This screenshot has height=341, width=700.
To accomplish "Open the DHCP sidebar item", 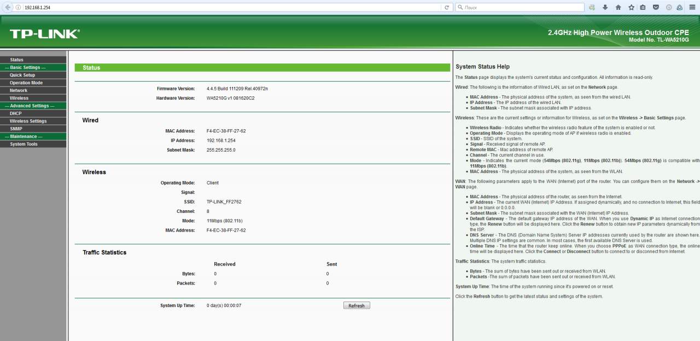I will pos(33,113).
